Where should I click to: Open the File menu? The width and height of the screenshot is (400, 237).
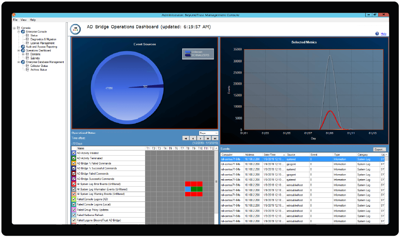[15, 20]
